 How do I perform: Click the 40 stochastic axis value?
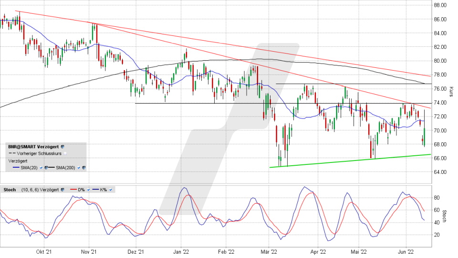click(x=437, y=223)
